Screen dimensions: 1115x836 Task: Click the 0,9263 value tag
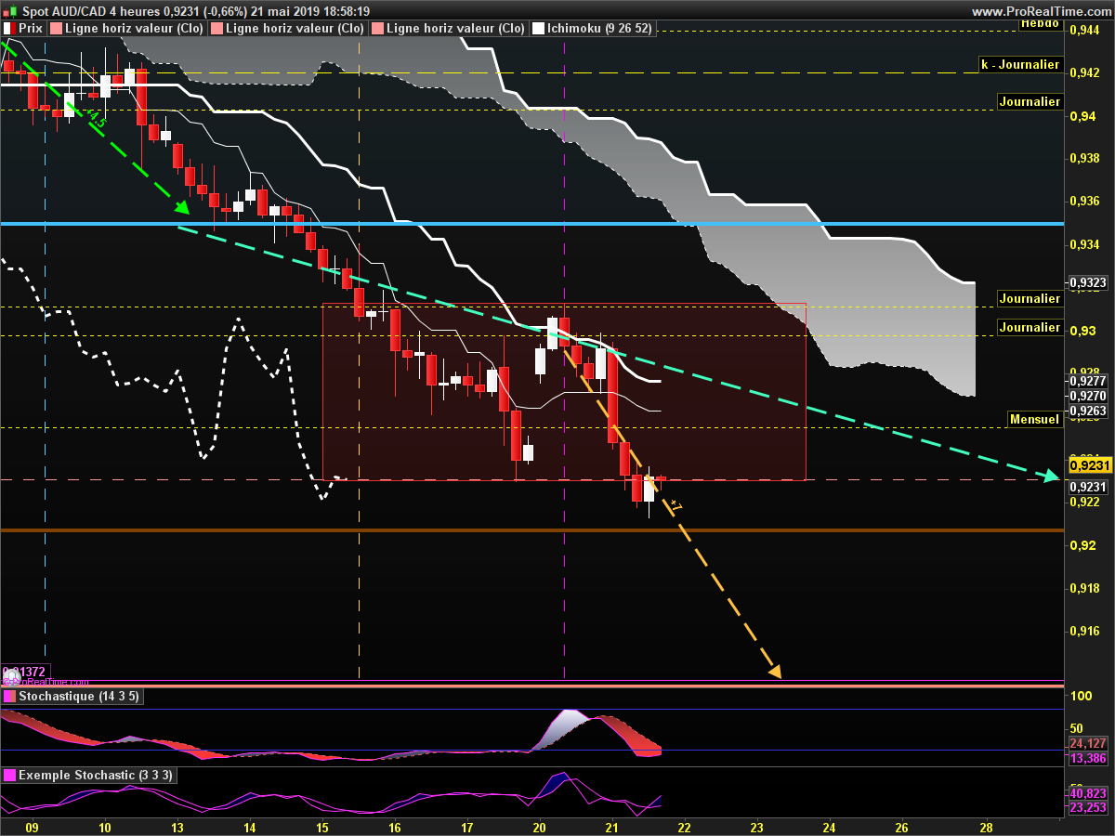[1087, 410]
